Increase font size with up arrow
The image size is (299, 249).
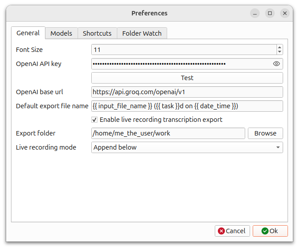pos(280,48)
